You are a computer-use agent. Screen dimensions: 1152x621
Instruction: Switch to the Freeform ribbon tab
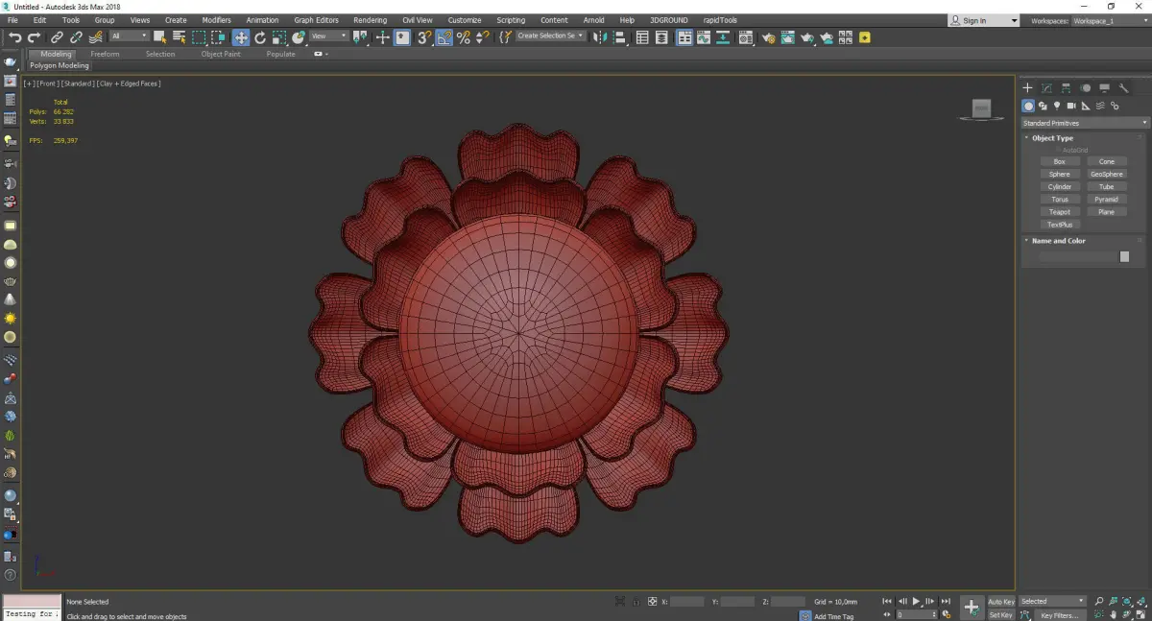coord(105,54)
